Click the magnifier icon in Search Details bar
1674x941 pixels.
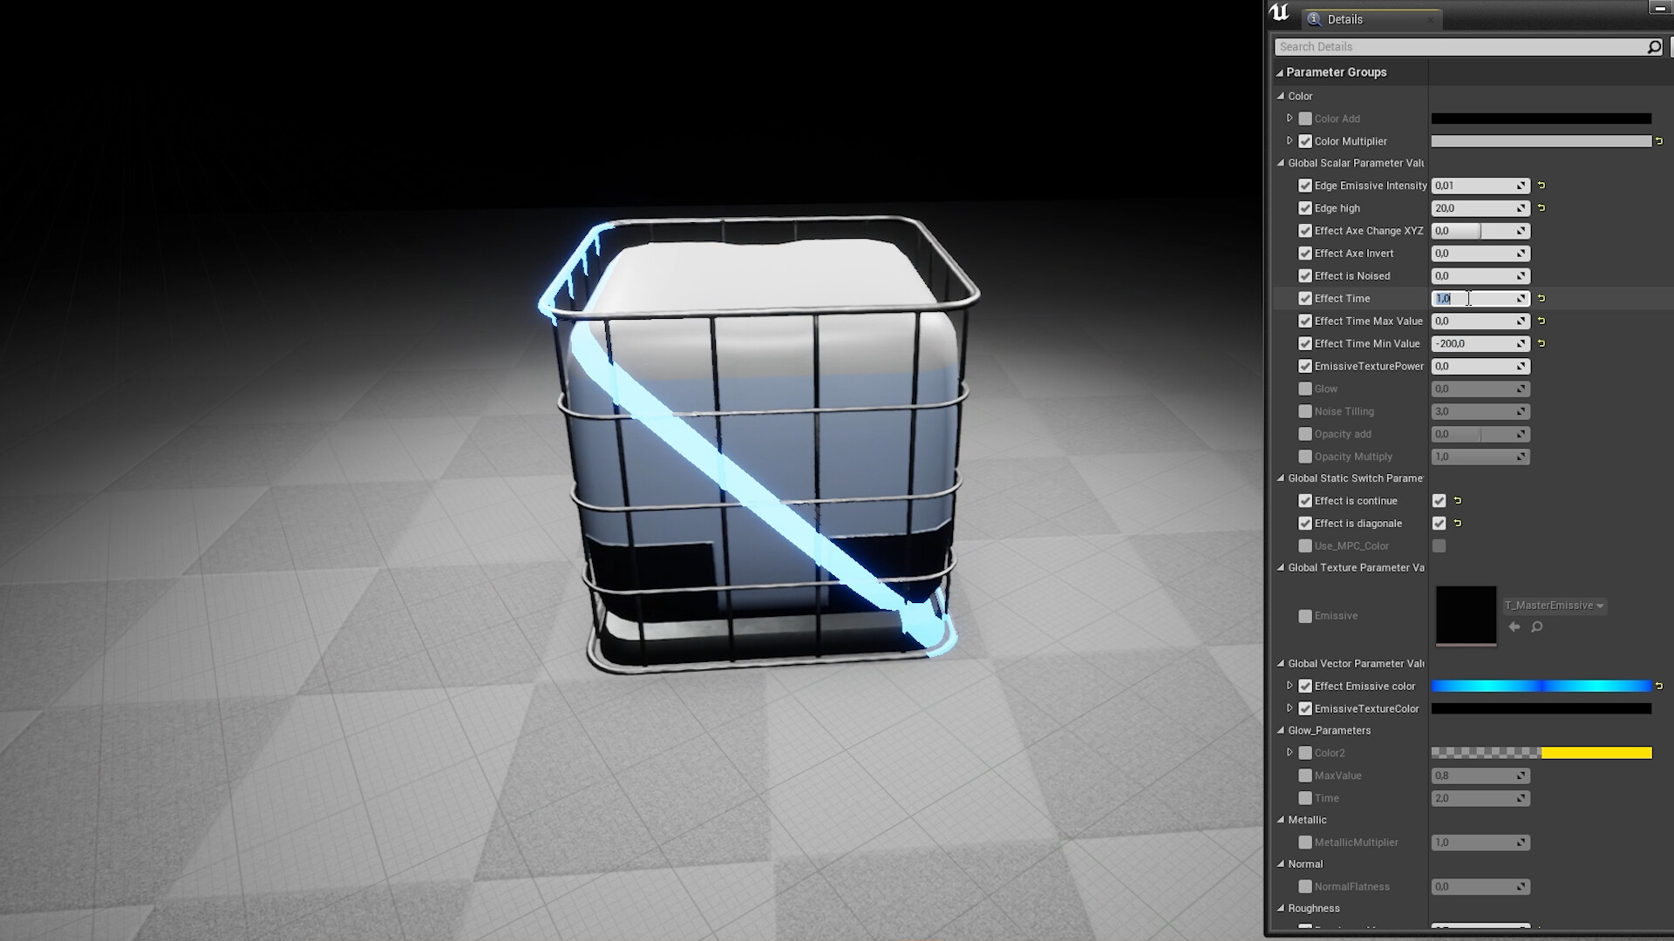click(1653, 46)
